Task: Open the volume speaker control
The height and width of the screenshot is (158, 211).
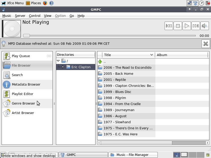Action: (204, 26)
